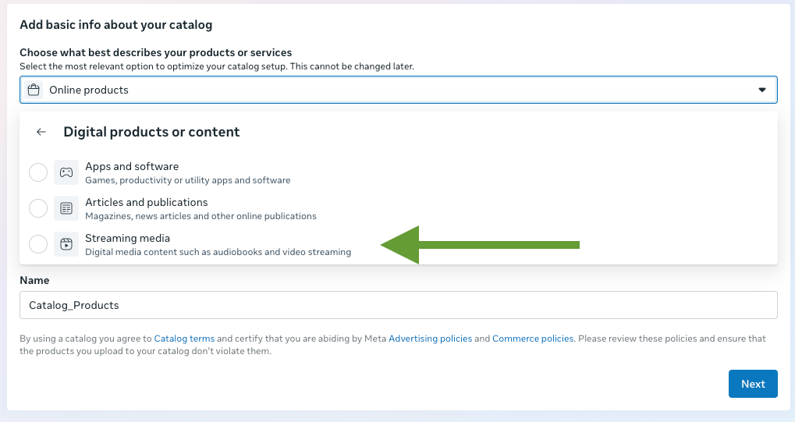Click the 'Streaming media' option title
Image resolution: width=795 pixels, height=422 pixels.
128,239
